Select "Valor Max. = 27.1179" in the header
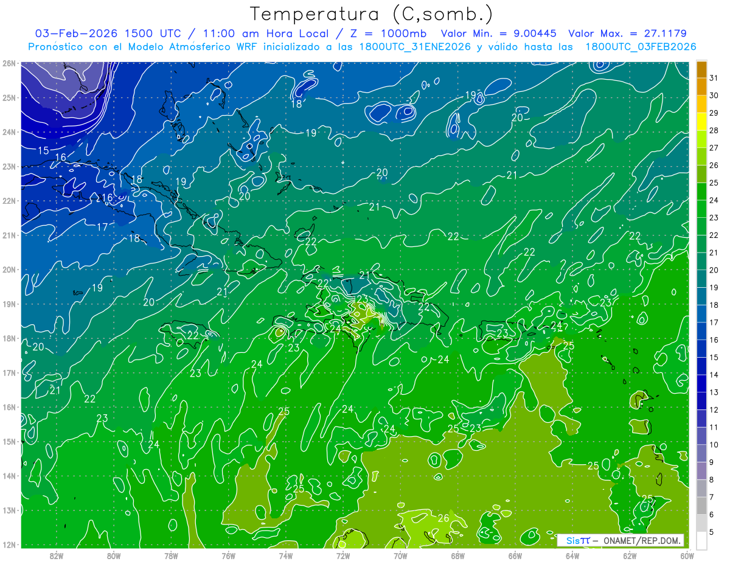Viewport: 730px width, 564px height. [x=628, y=33]
